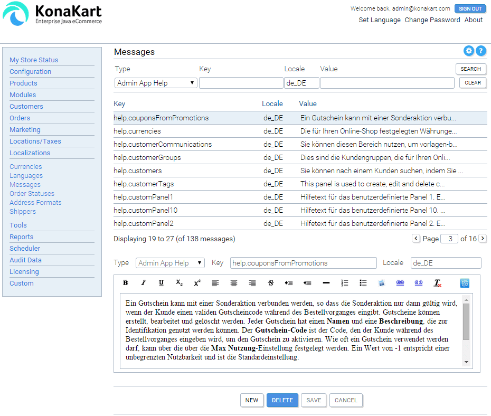
Task: Toggle bold formatting in the editor
Action: [x=125, y=283]
